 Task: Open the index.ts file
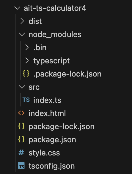(x=47, y=100)
